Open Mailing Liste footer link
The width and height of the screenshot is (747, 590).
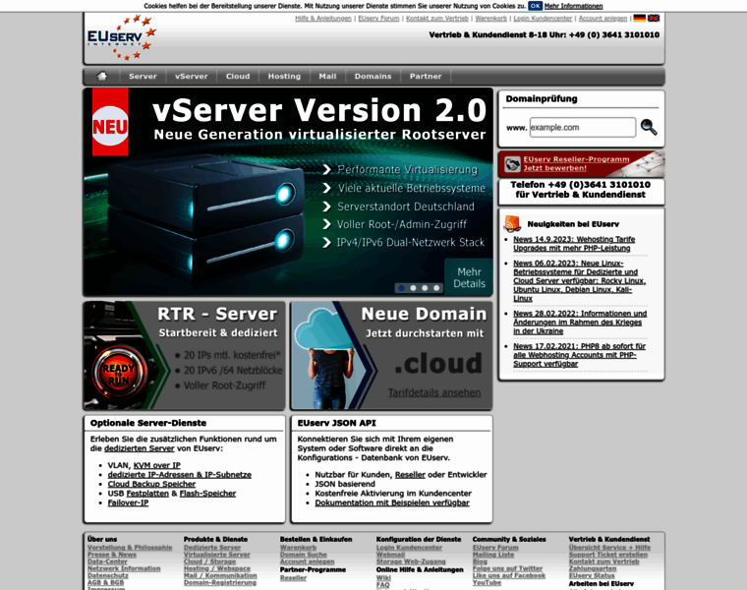[x=493, y=555]
